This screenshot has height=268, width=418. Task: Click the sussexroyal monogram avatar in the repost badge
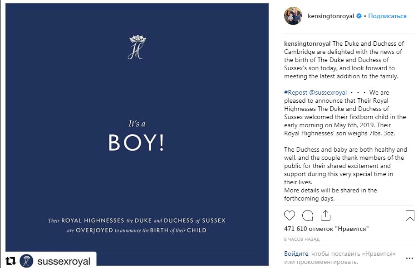tap(26, 261)
